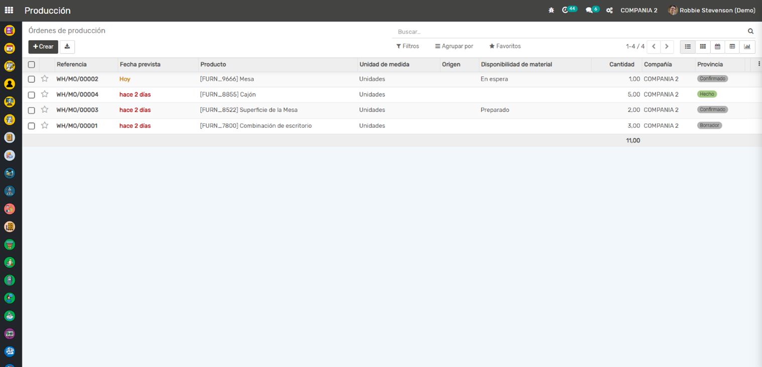Switch to graph chart view
The width and height of the screenshot is (762, 367).
coord(747,47)
